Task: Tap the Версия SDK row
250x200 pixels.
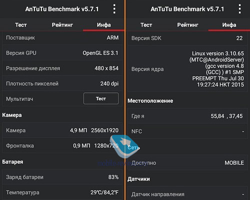Action: (x=187, y=38)
